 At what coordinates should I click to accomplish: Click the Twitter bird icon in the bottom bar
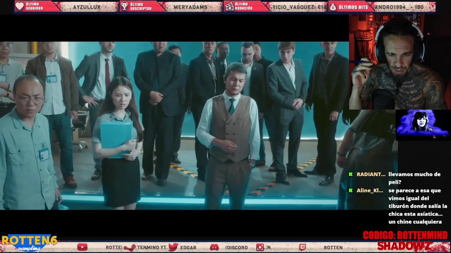(x=173, y=247)
